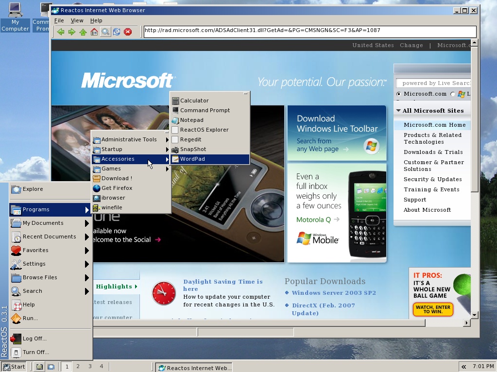Go to the home page via the house icon
This screenshot has height=372, width=497.
click(94, 32)
